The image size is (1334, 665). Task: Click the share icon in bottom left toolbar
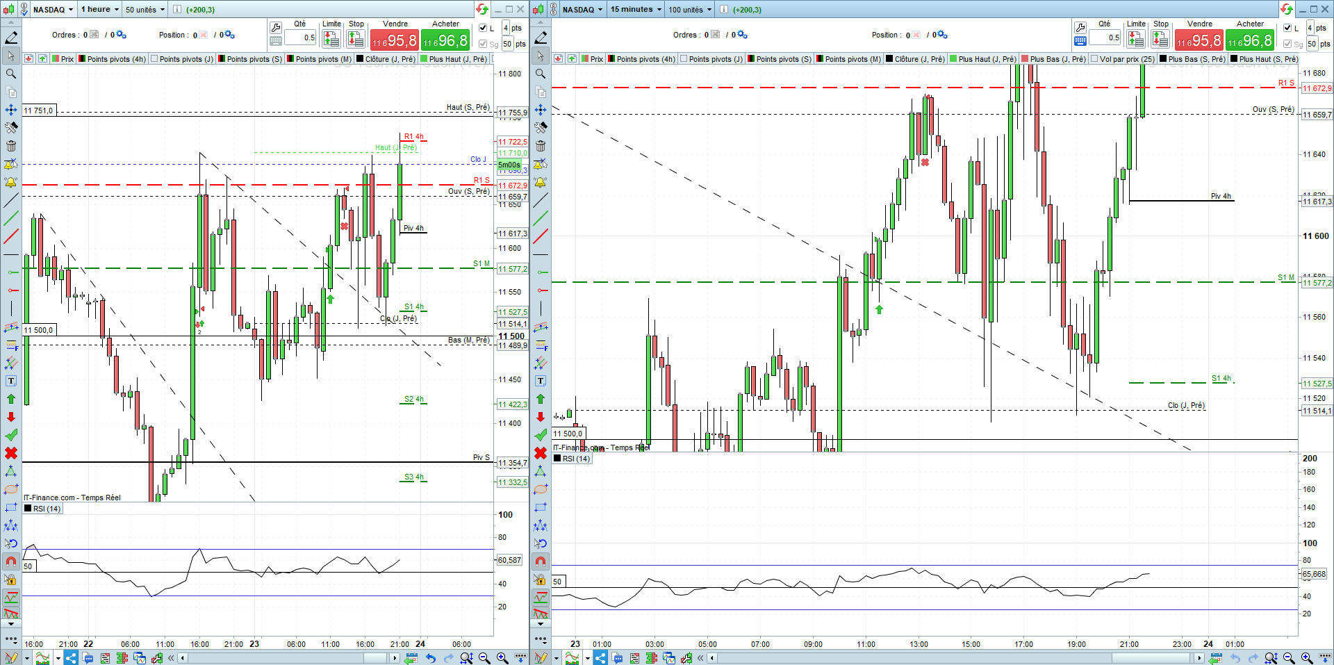click(x=70, y=657)
